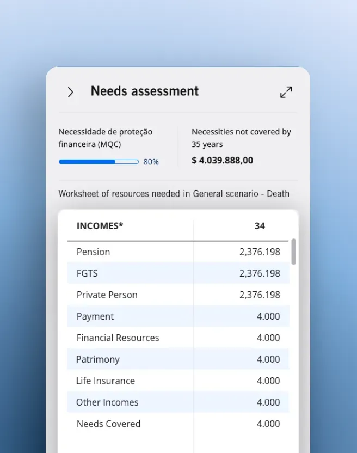Collapse the Needs assessment panel chevron
Viewport: 357px width, 453px height.
[71, 93]
